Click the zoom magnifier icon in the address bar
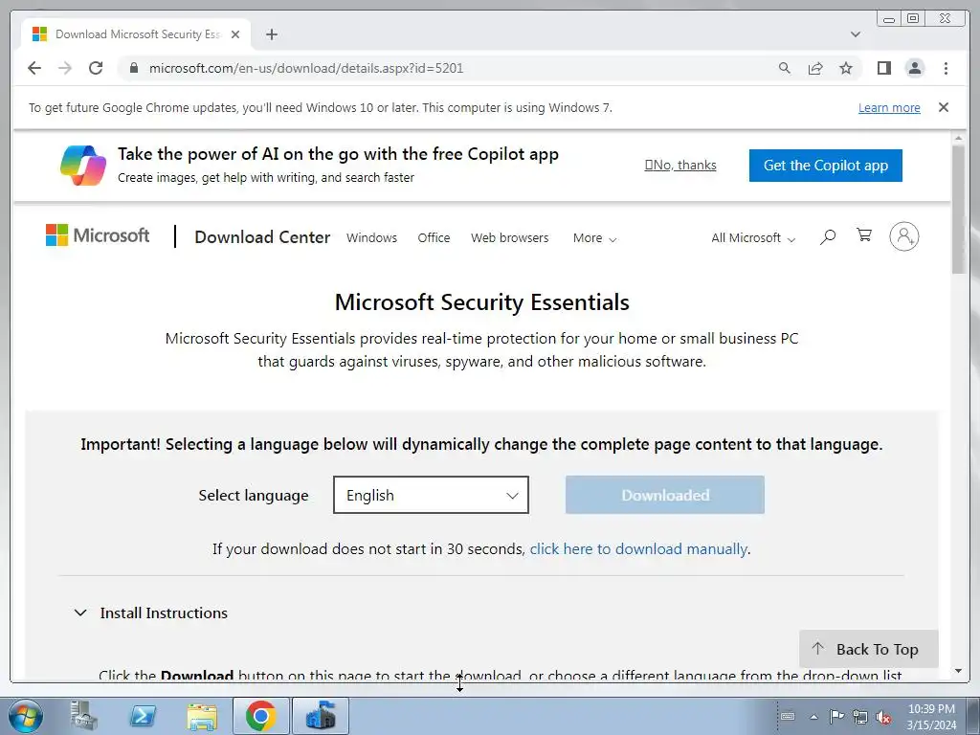The height and width of the screenshot is (735, 980). pos(785,68)
